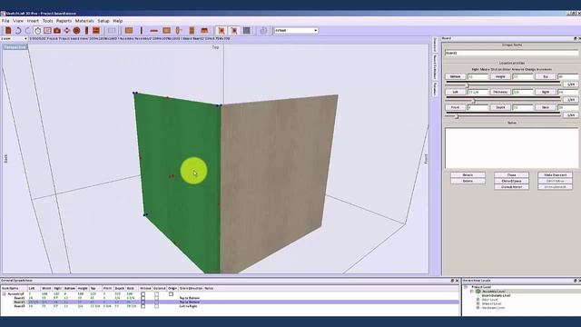Open the toolbar combo box dropdown

[315, 30]
